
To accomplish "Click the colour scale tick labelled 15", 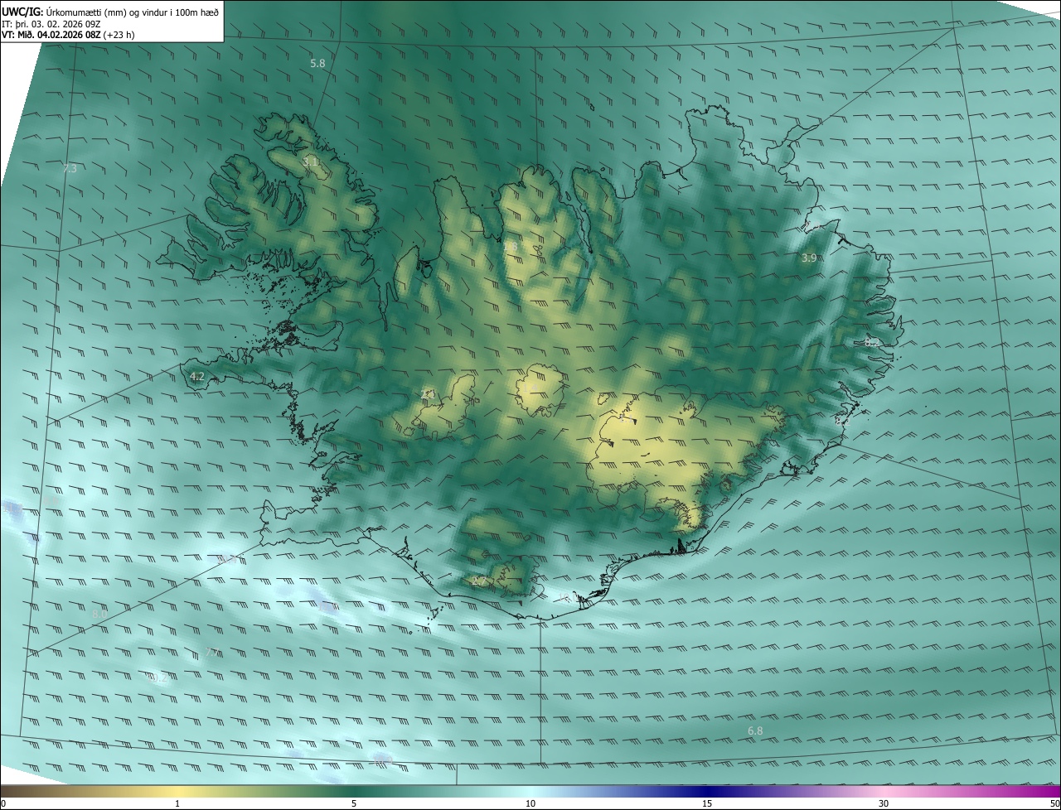I will coord(707,803).
